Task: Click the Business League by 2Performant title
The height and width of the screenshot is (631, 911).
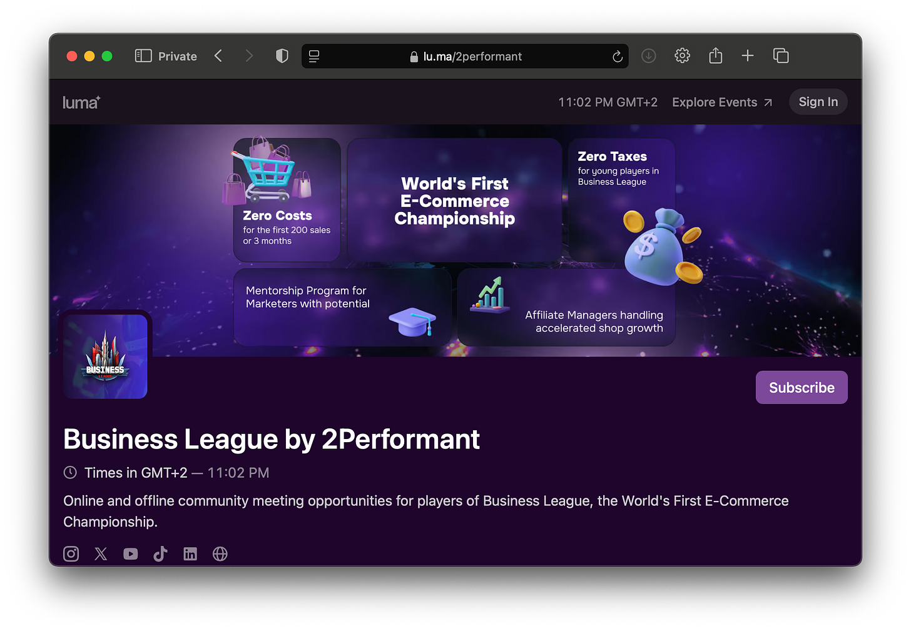Action: point(272,440)
